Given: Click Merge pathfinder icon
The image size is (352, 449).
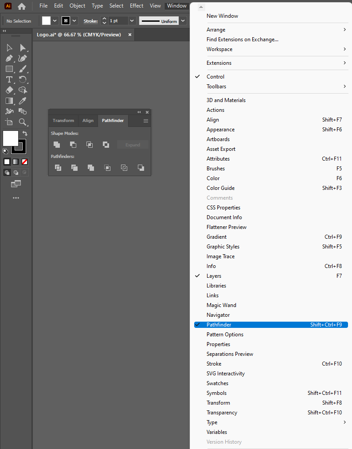Looking at the screenshot, I should [x=91, y=168].
